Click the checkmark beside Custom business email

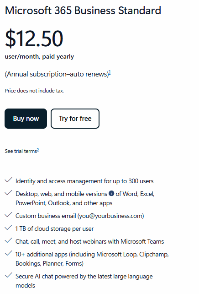click(x=8, y=215)
